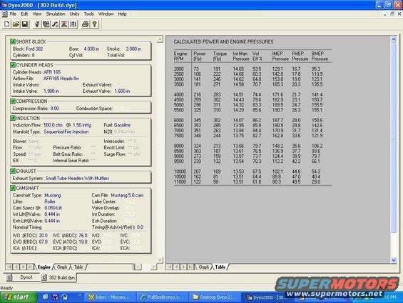This screenshot has width=403, height=303.
Task: Click the toolbar icon immediately left of Print
Action: click(x=73, y=24)
